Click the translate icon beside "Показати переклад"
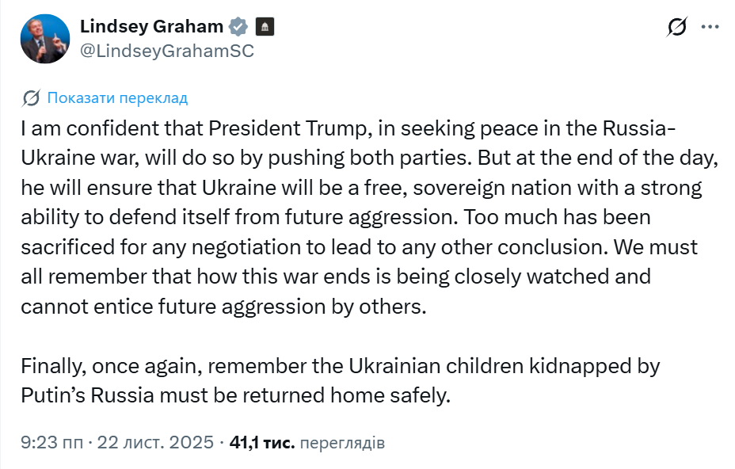 32,98
